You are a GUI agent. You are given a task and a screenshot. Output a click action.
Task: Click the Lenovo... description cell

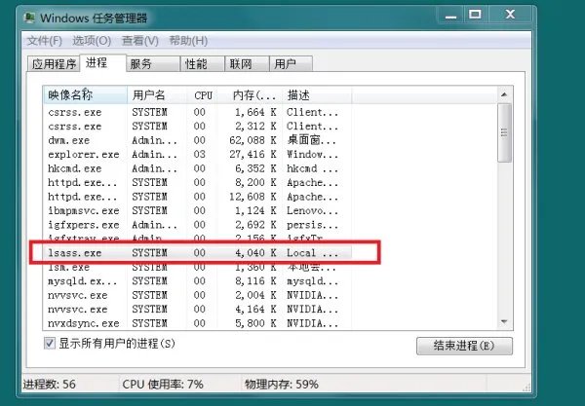[x=312, y=211]
